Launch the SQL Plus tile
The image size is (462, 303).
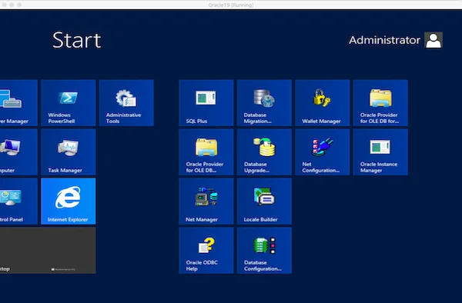coord(206,103)
